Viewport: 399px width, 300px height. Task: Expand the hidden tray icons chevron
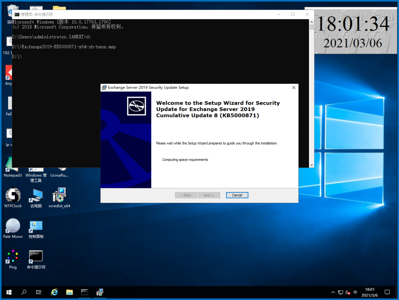[x=333, y=292]
